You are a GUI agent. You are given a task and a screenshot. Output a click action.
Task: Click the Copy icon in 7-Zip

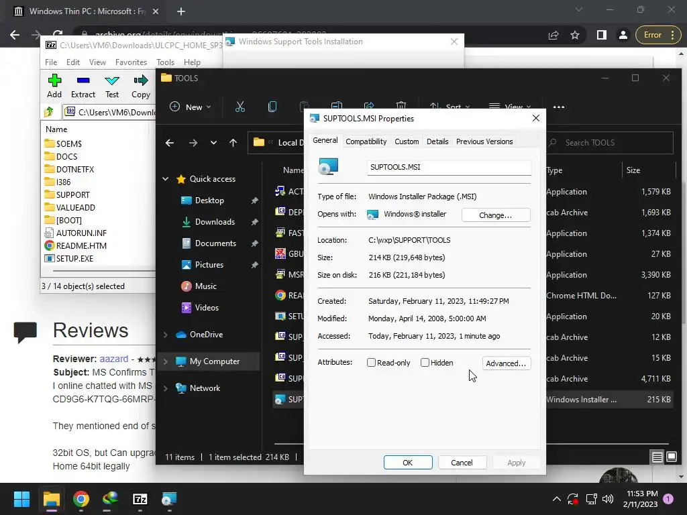(x=141, y=80)
